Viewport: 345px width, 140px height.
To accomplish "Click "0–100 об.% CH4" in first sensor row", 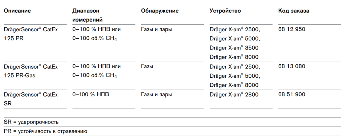I will point(95,39).
